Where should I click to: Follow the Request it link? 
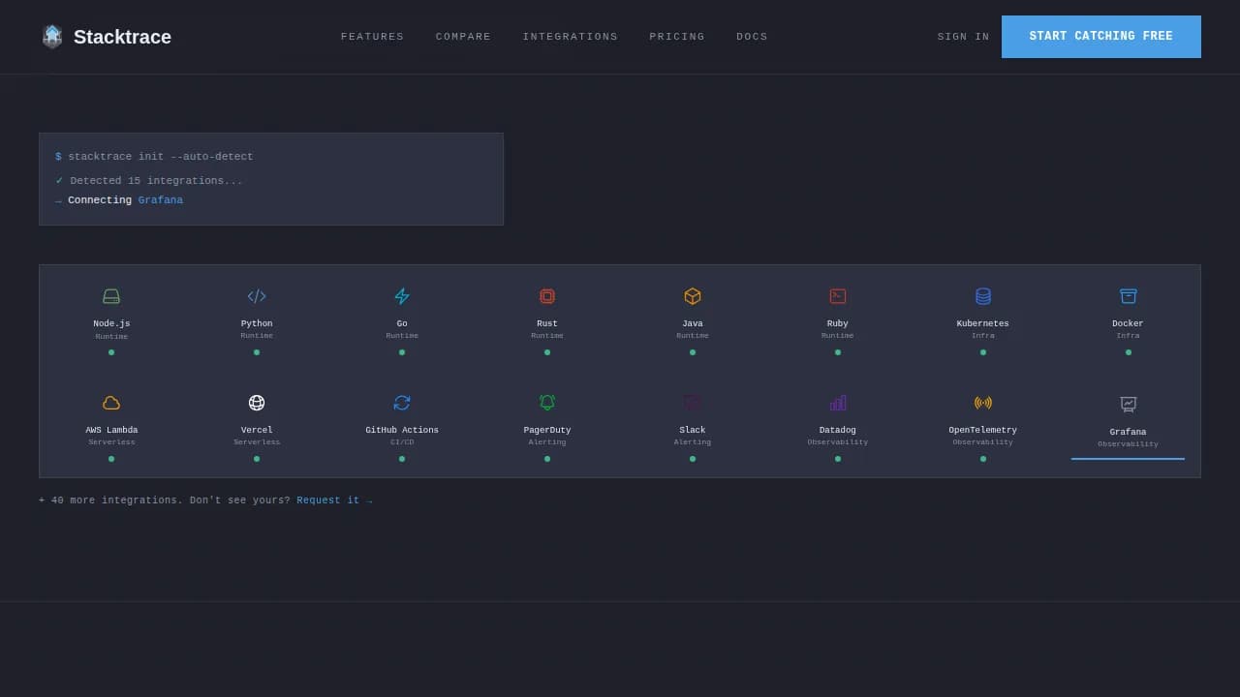coord(334,500)
